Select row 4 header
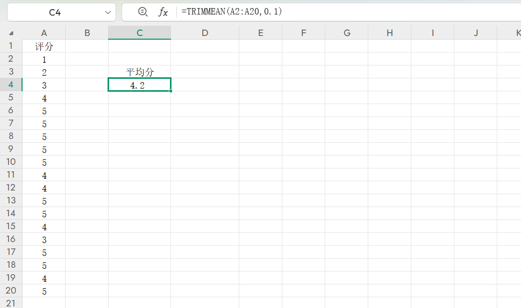 [11, 84]
